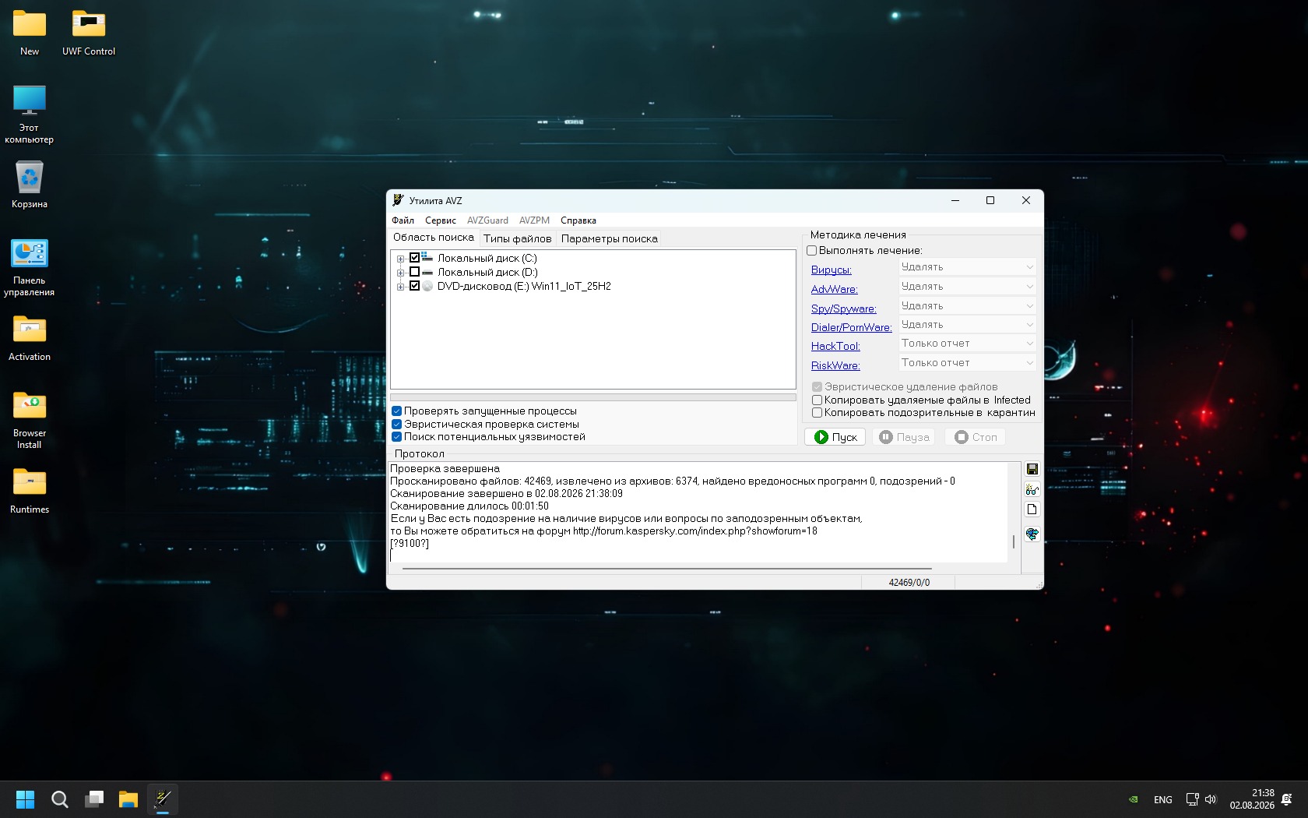This screenshot has height=818, width=1308.
Task: Select the UWF Control desktop folder
Action: 89,33
